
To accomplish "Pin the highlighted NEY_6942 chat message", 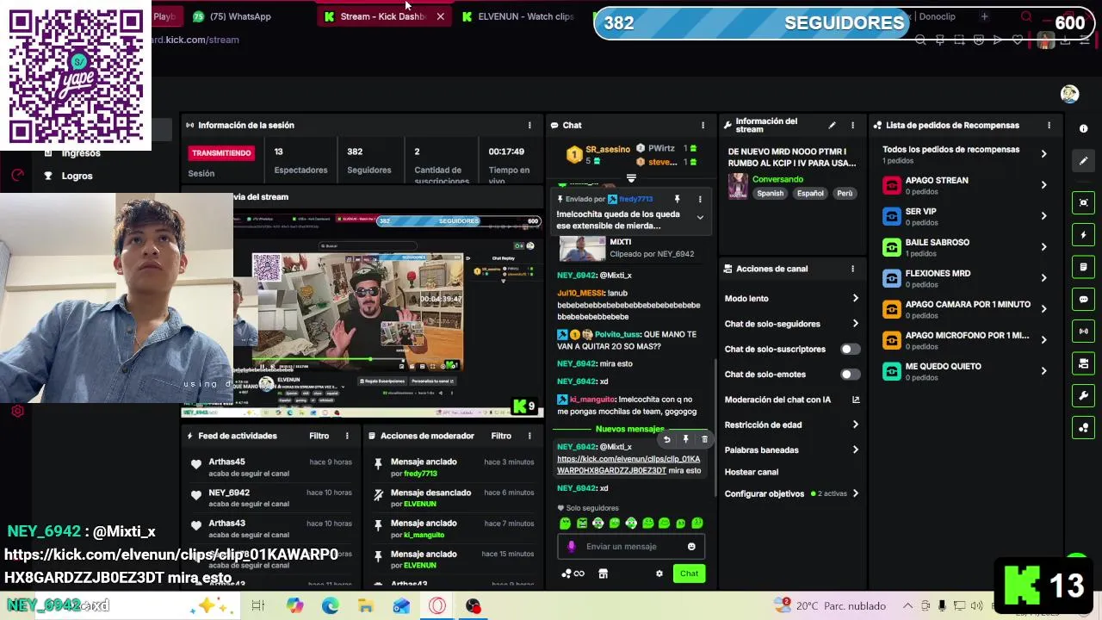I will pos(685,439).
